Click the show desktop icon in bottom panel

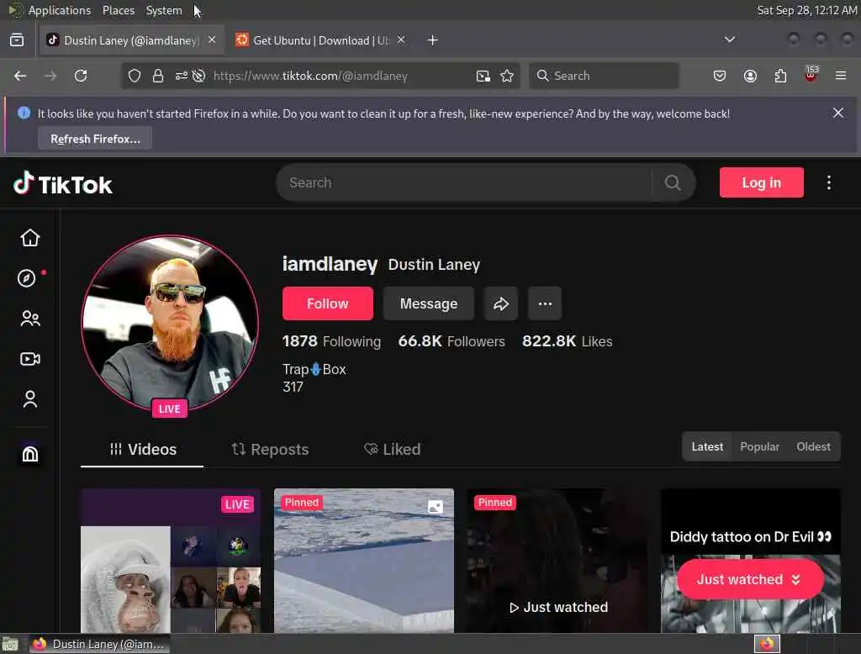10,644
